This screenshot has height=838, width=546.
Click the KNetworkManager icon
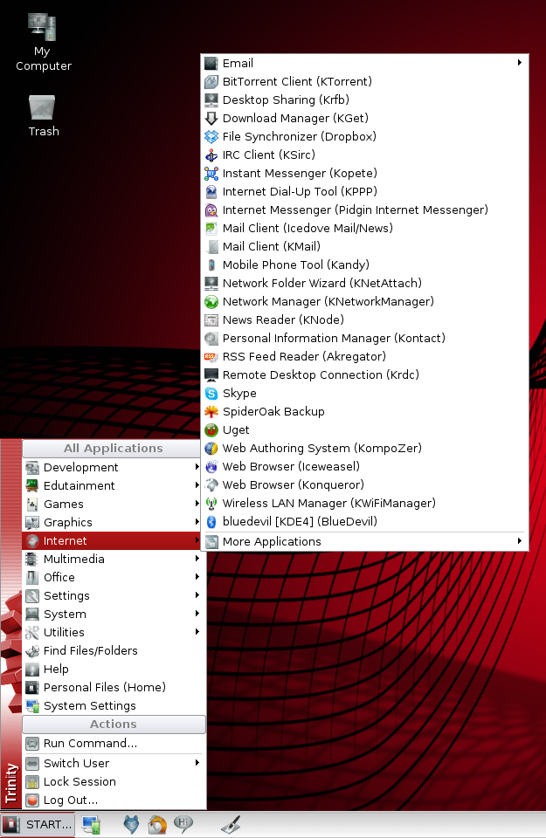click(211, 301)
